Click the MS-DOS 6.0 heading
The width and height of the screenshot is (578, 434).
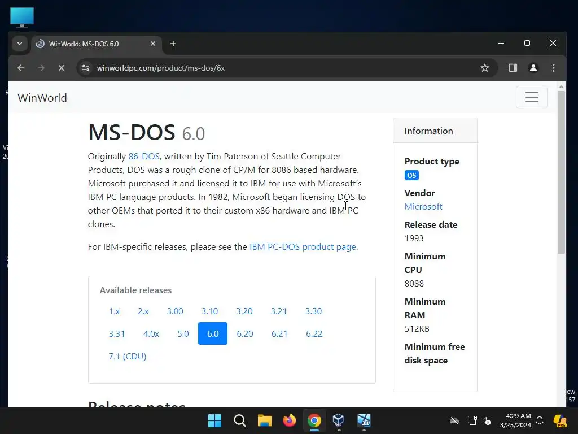tap(146, 132)
